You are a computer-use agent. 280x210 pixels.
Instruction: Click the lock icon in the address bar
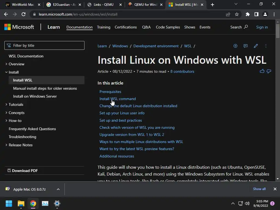34,14
